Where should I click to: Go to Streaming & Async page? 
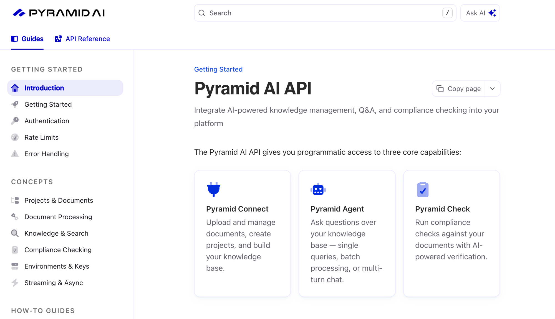tap(65, 283)
